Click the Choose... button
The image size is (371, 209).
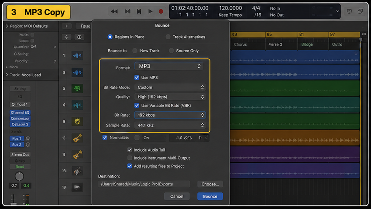pyautogui.click(x=210, y=184)
